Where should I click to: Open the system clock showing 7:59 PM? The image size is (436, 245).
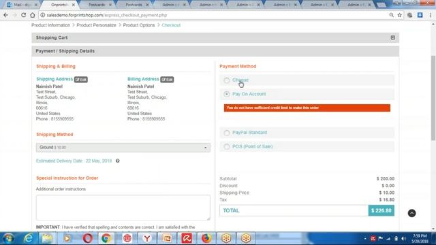pyautogui.click(x=420, y=239)
